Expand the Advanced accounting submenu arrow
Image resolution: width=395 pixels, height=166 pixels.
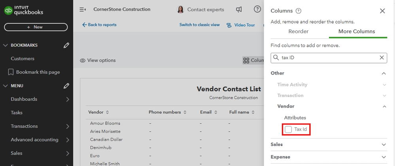point(68,140)
